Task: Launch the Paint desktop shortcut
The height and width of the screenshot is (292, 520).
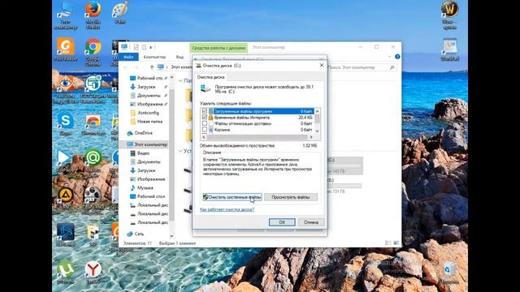Action: tap(120, 13)
